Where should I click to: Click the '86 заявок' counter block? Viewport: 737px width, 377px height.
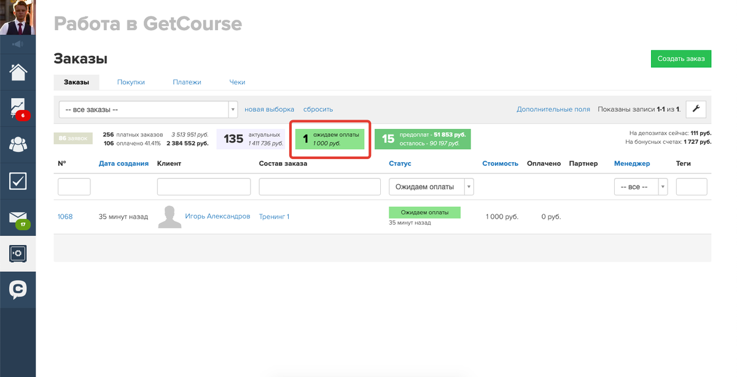73,139
